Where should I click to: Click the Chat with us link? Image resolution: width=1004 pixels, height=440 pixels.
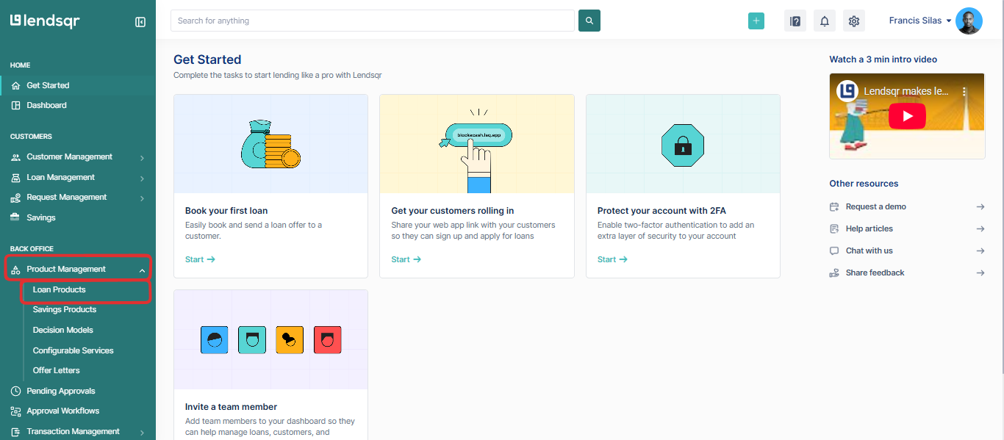click(x=869, y=250)
